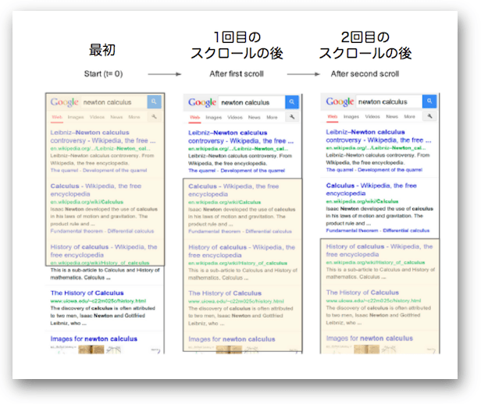Click the Google logo in the Start panel
The height and width of the screenshot is (404, 481).
[65, 102]
